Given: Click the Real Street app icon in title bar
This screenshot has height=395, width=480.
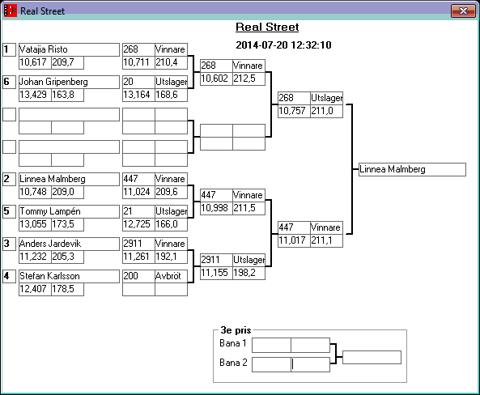Looking at the screenshot, I should (x=10, y=11).
